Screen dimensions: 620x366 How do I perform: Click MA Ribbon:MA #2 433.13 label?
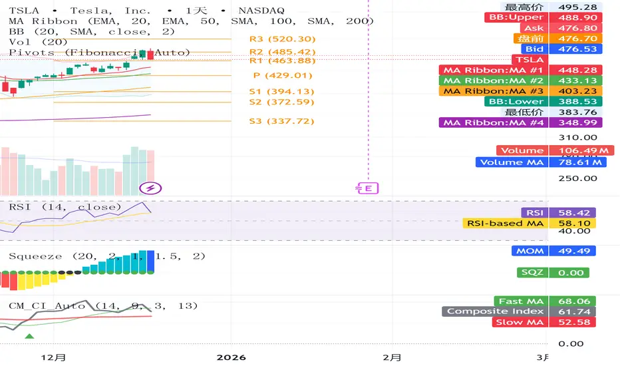pos(521,81)
